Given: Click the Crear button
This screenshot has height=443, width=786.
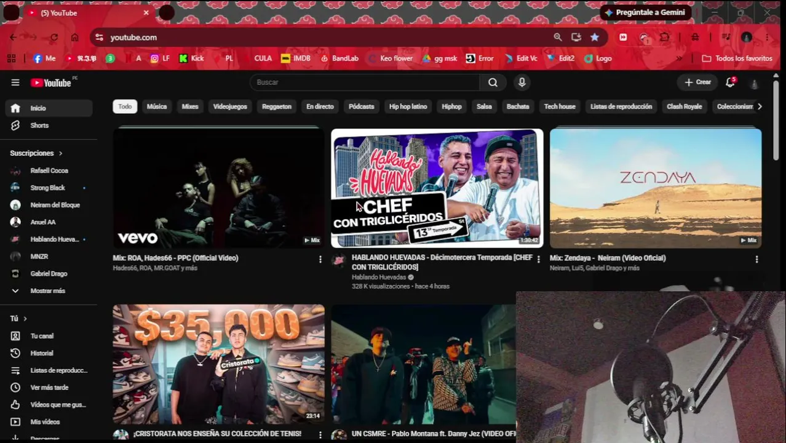Looking at the screenshot, I should [x=697, y=82].
